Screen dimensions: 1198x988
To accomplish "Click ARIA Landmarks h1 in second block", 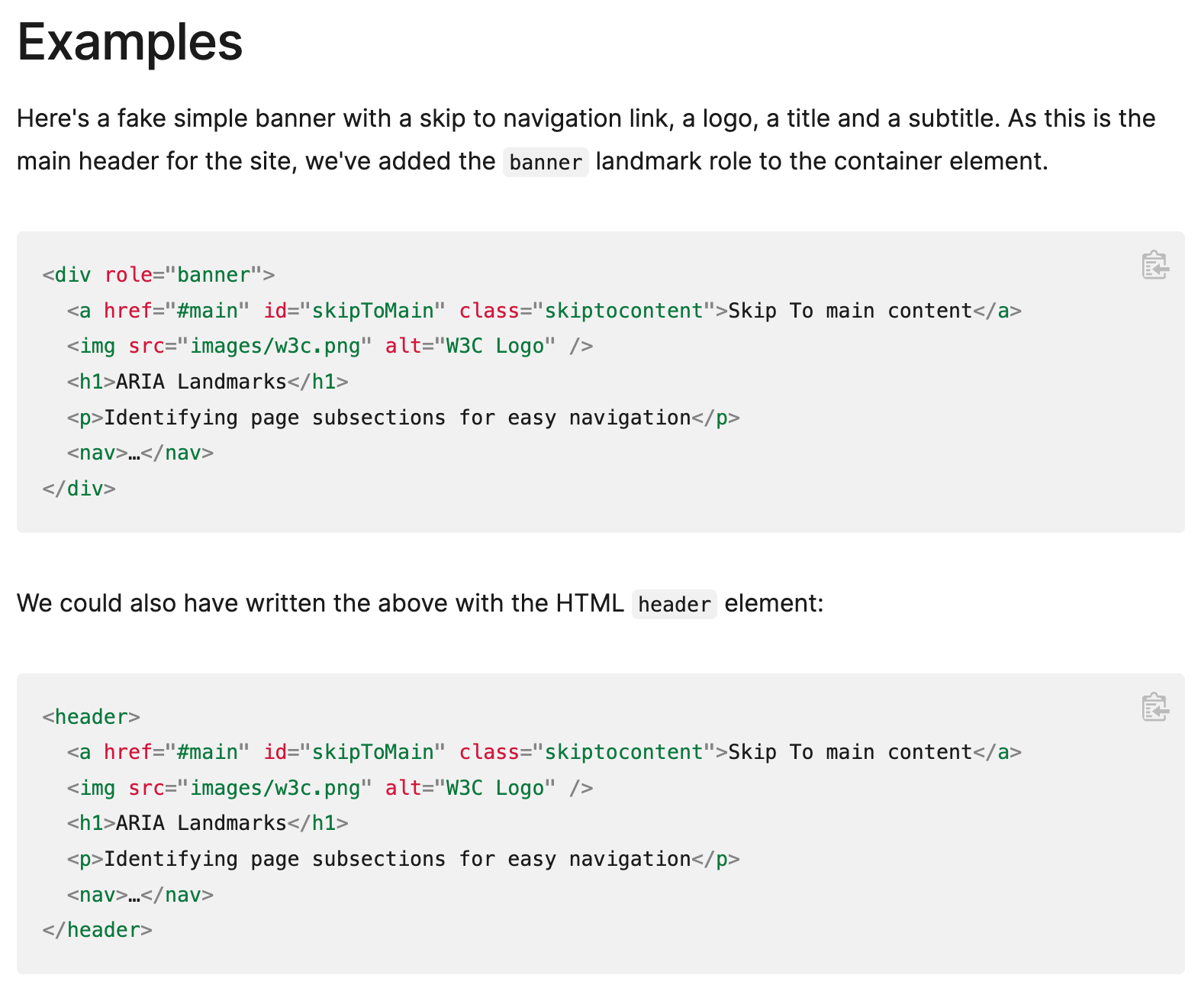I will [x=208, y=823].
